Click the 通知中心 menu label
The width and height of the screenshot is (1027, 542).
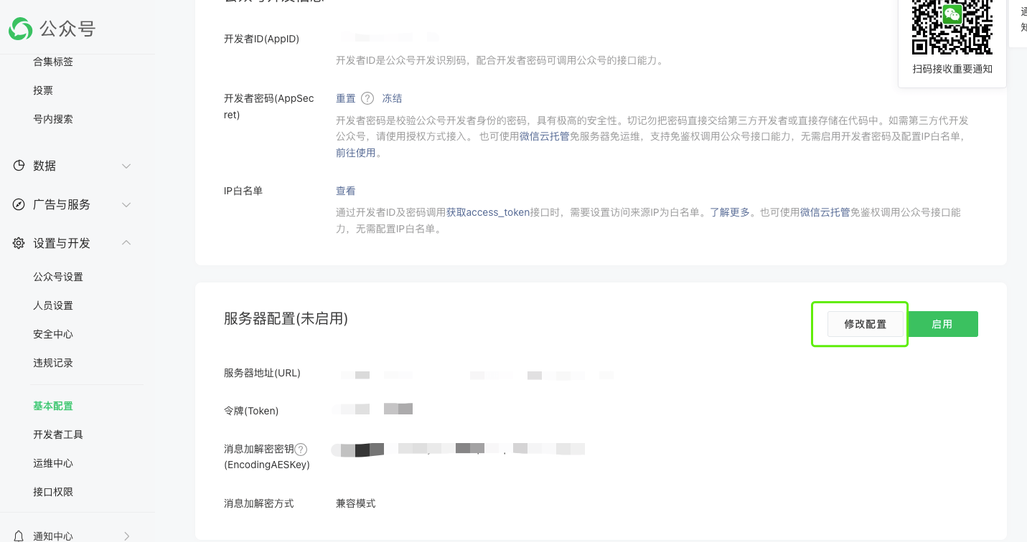tap(53, 536)
